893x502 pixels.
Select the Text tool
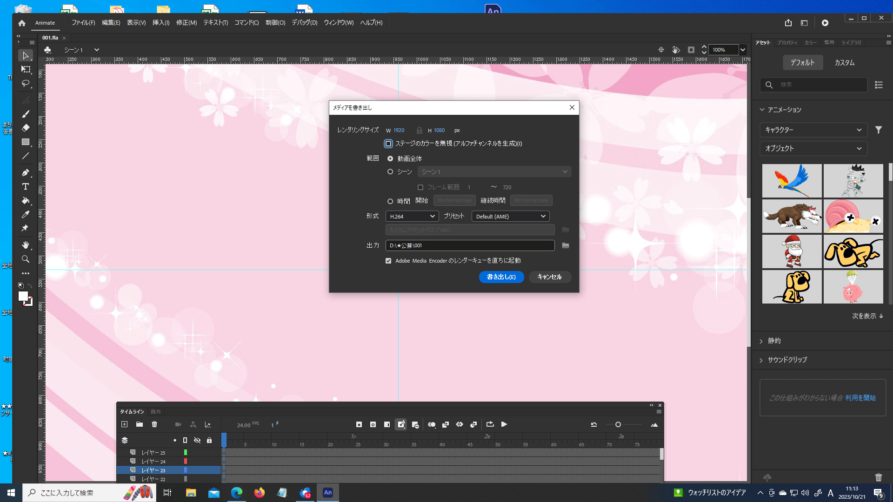pos(26,186)
